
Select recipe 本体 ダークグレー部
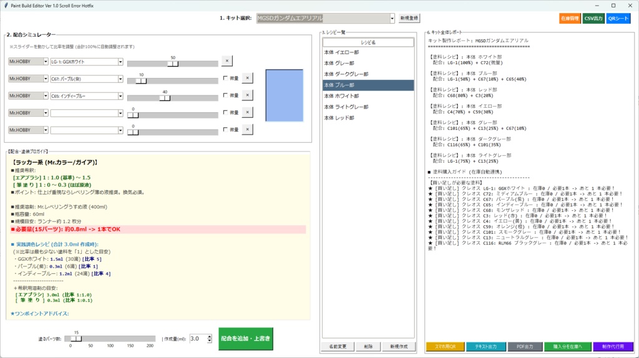[368, 74]
